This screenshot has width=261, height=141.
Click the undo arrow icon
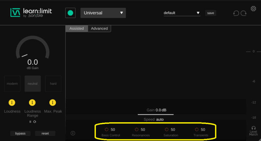coord(236,13)
